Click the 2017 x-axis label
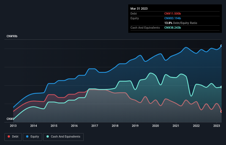226x145 pixels. (x=95, y=126)
